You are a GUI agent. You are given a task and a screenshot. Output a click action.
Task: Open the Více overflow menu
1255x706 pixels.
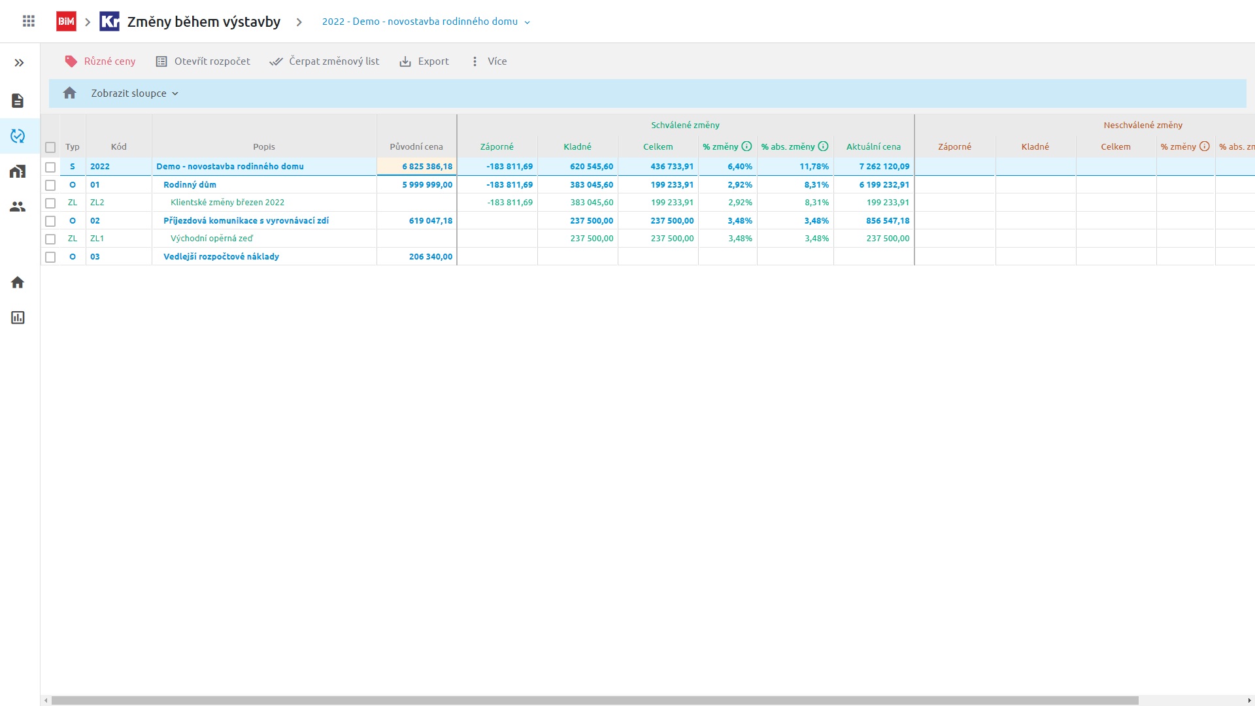pyautogui.click(x=489, y=61)
